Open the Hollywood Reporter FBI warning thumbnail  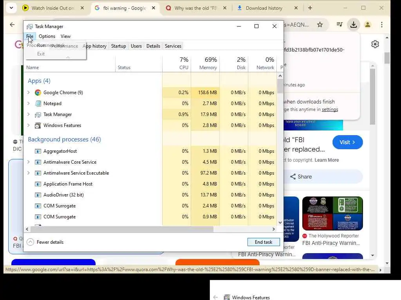click(x=332, y=214)
